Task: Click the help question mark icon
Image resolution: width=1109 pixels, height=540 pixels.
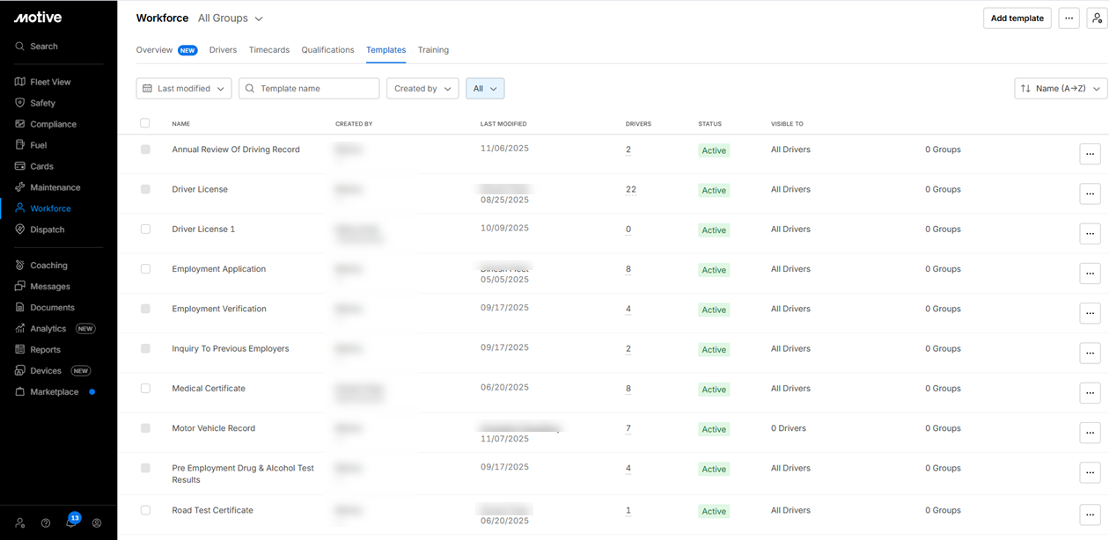Action: pos(46,523)
